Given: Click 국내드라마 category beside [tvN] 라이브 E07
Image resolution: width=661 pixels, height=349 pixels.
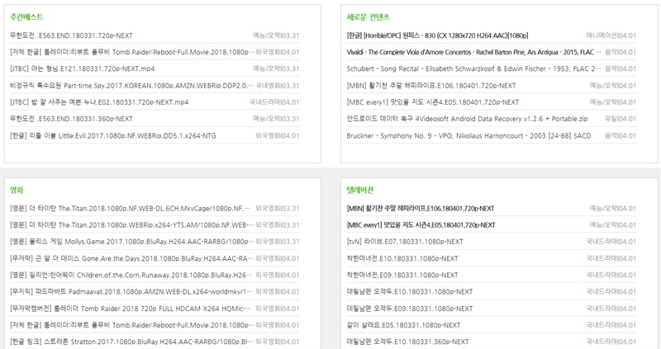Looking at the screenshot, I should coord(602,242).
